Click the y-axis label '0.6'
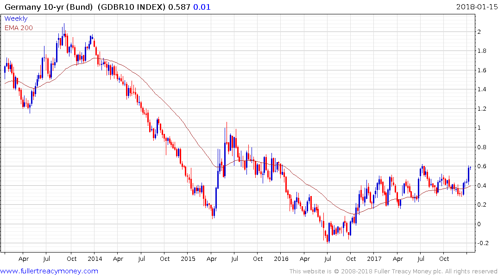498x278 pixels. [x=481, y=166]
